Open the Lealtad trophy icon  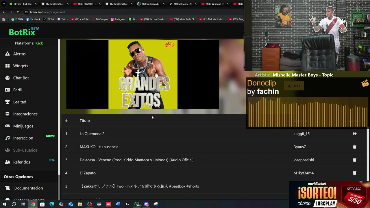[8, 102]
